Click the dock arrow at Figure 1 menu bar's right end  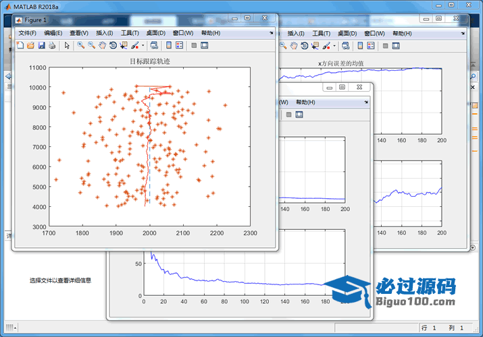[272, 32]
